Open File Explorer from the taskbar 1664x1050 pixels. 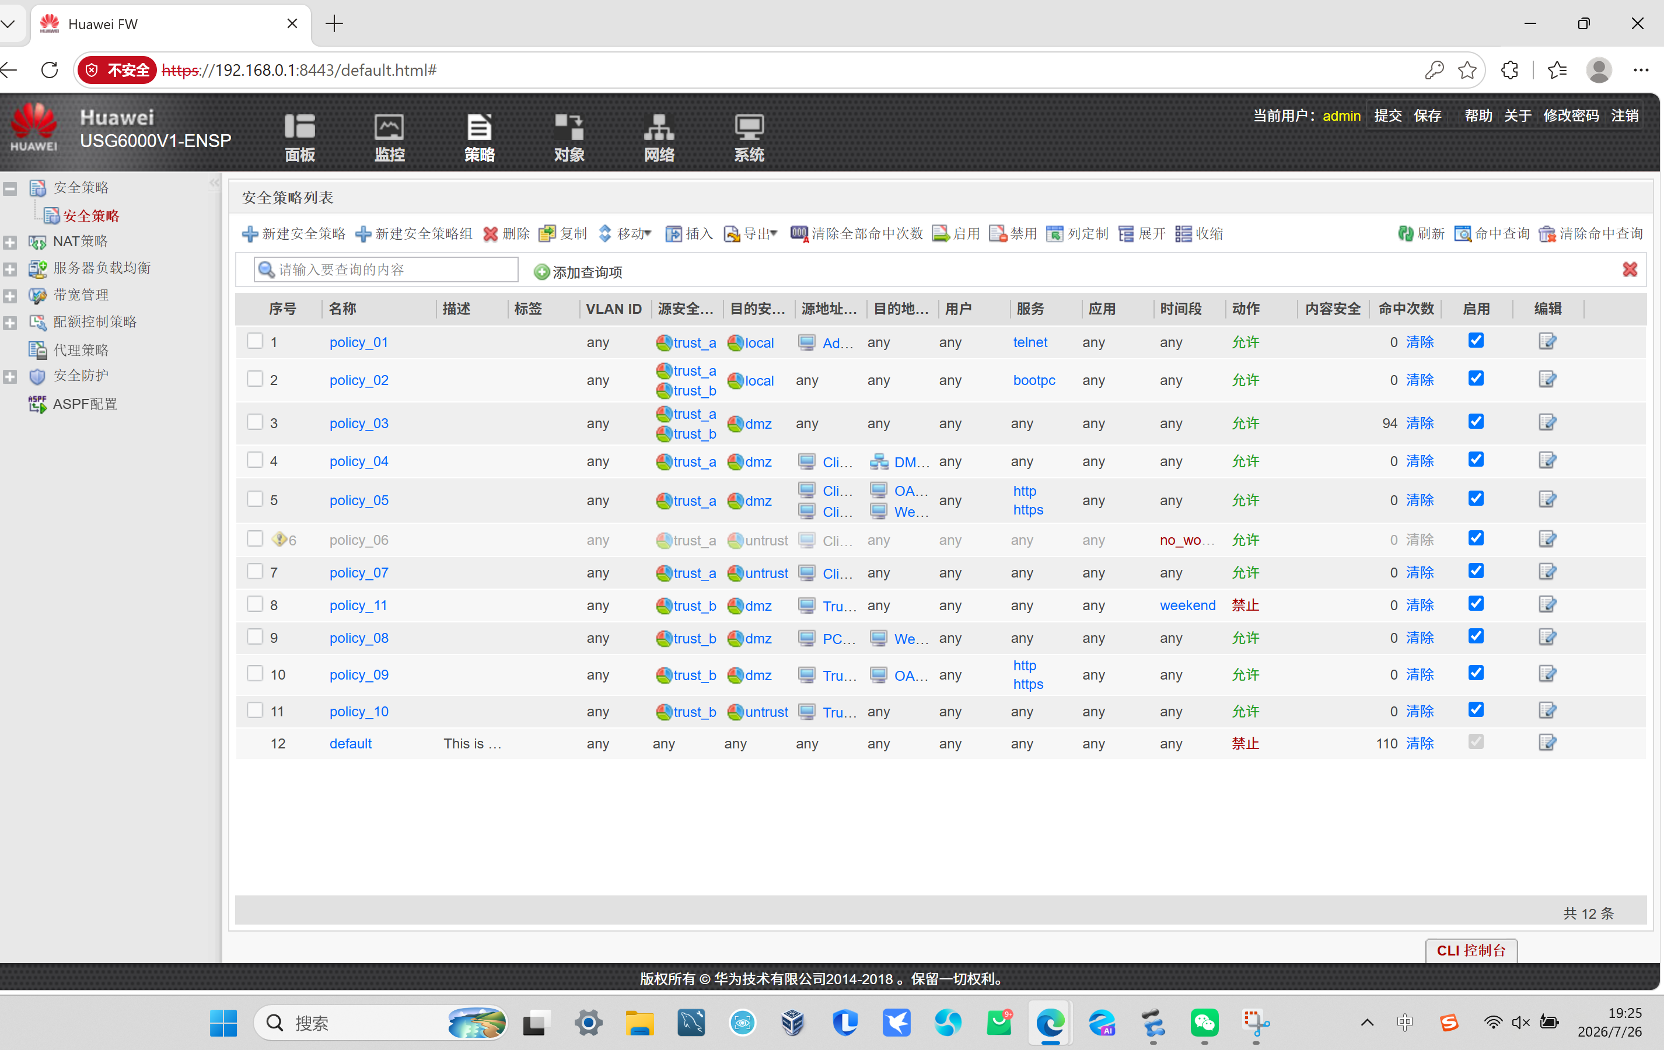[639, 1023]
